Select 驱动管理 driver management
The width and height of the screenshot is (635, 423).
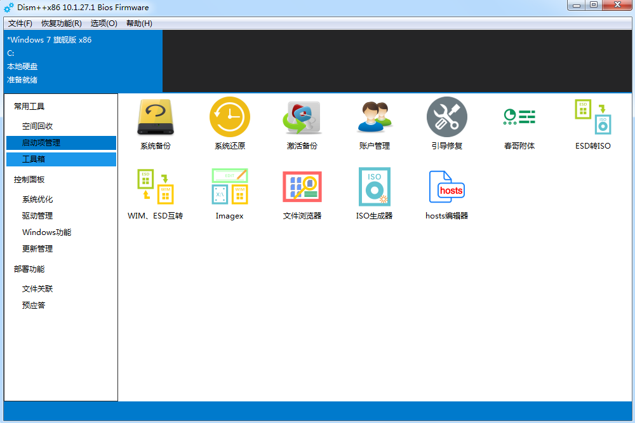coord(37,216)
